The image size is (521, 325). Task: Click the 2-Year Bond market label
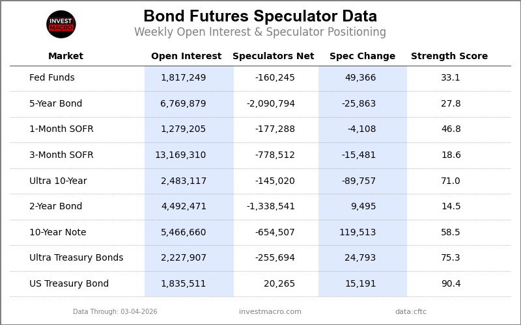tap(56, 207)
